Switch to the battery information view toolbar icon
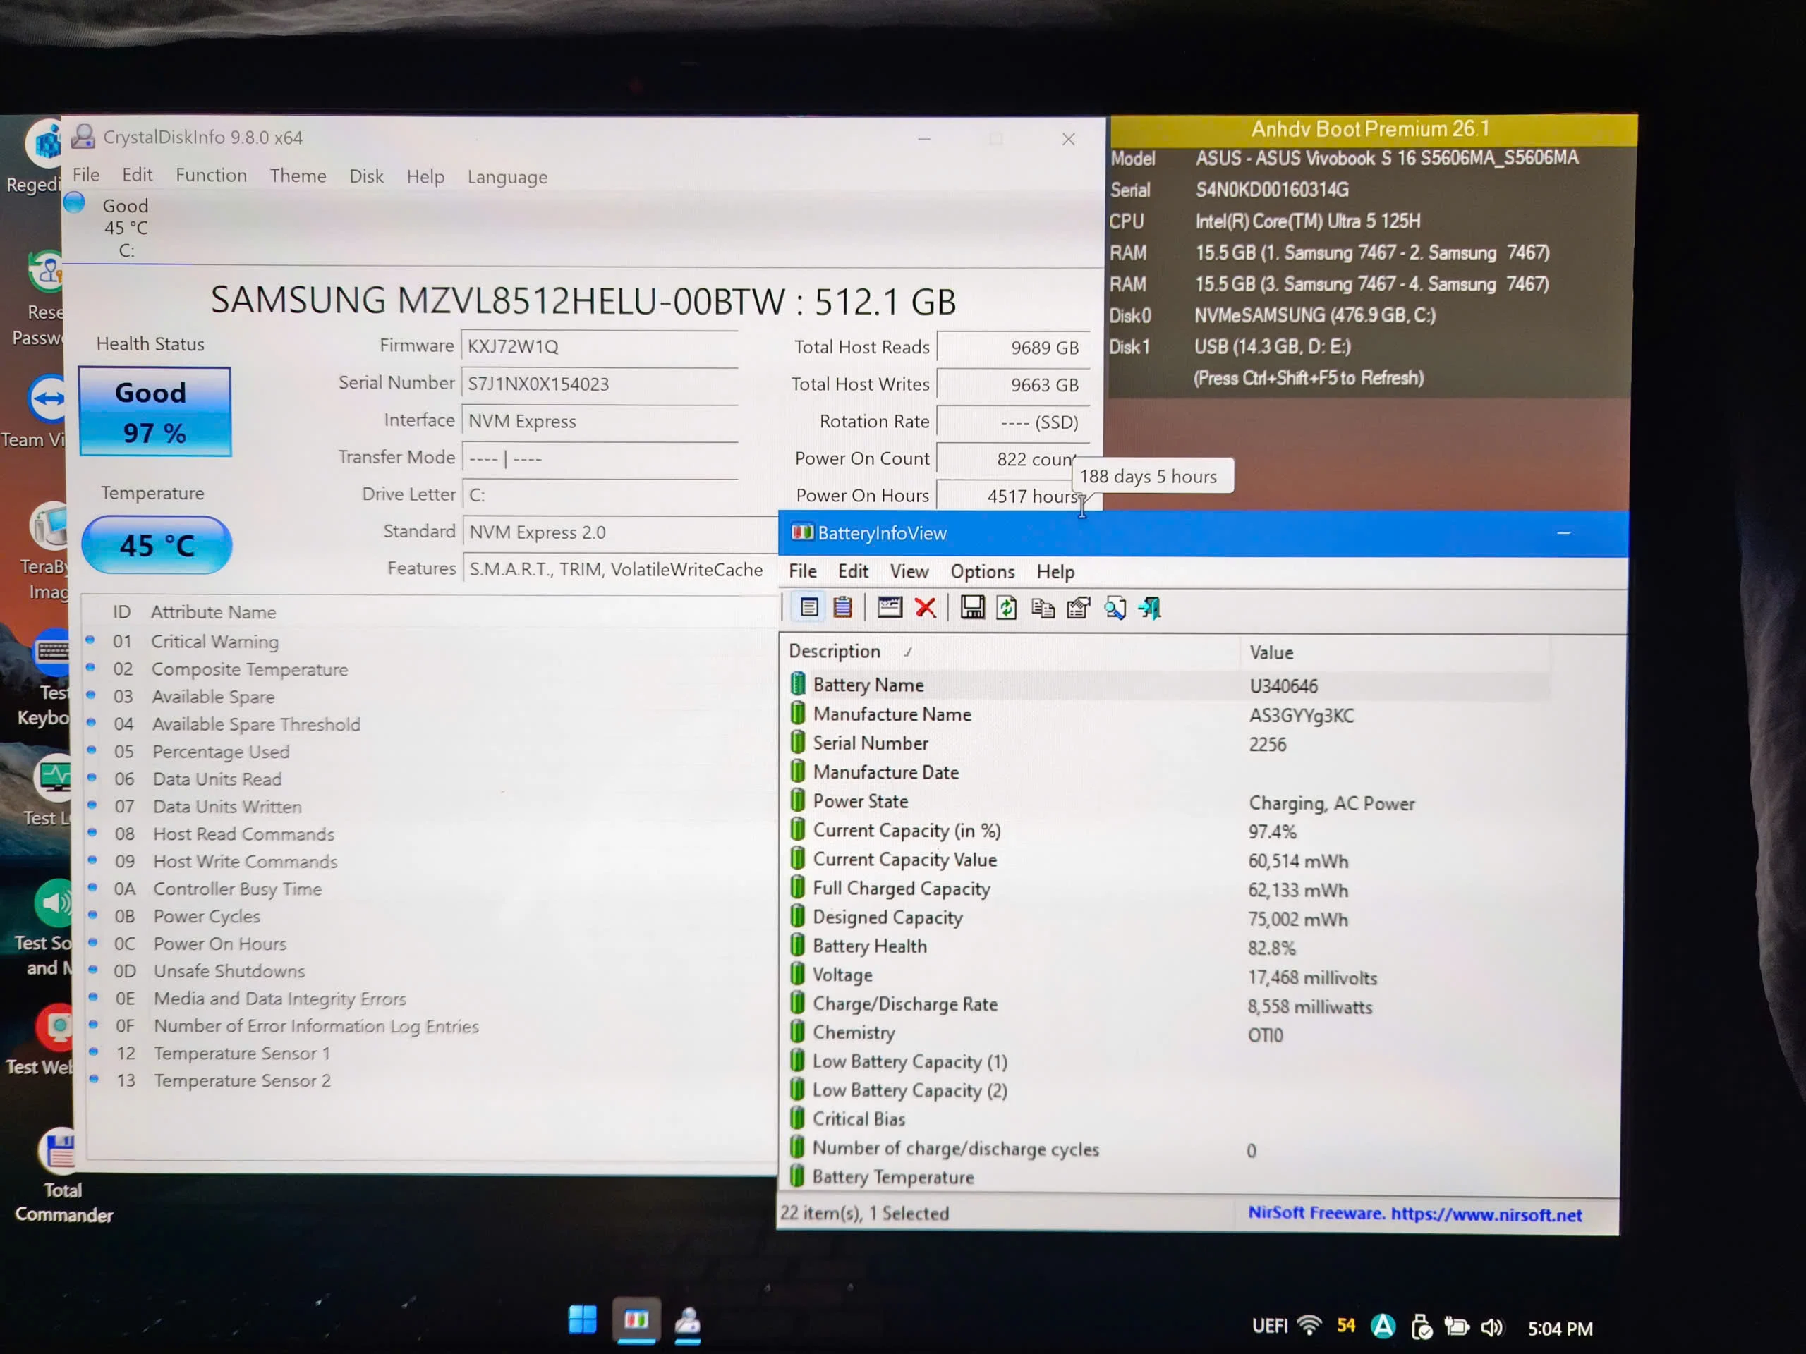The width and height of the screenshot is (1806, 1354). coord(808,608)
